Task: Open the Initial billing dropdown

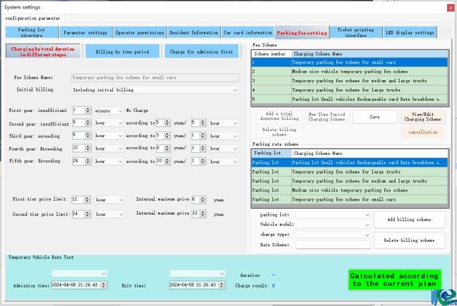Action: [x=154, y=89]
